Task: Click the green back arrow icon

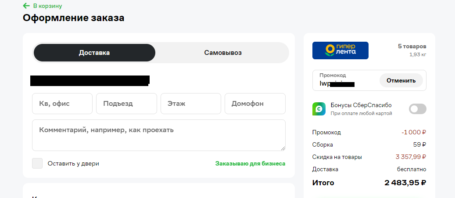Action: (x=26, y=6)
